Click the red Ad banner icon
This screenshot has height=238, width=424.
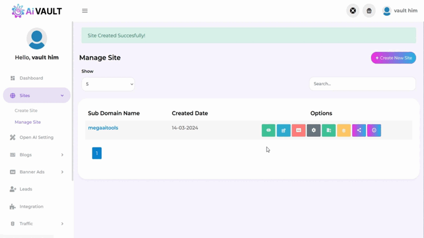298,130
